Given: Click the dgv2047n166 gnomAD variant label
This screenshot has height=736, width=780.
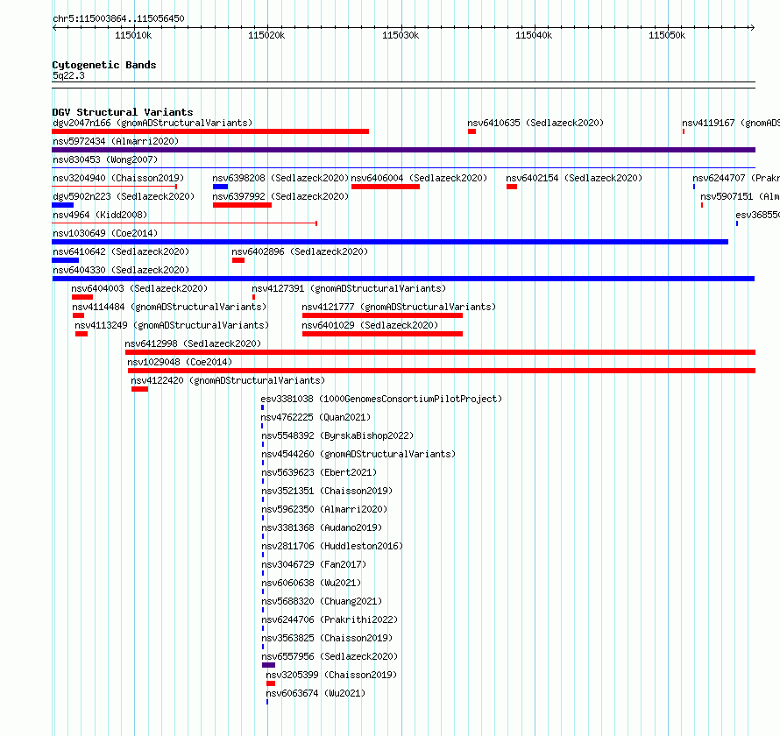Looking at the screenshot, I should pos(152,123).
